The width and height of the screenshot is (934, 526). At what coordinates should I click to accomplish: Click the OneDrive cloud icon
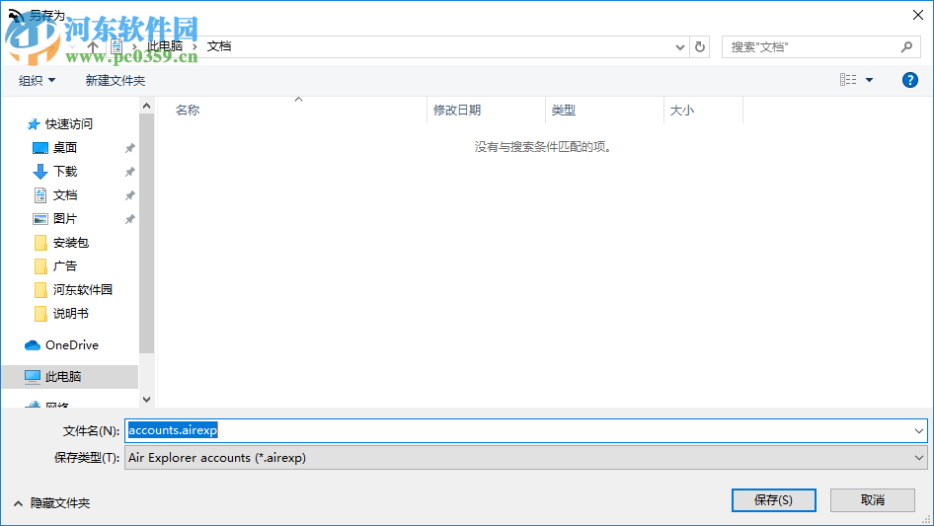tap(33, 345)
